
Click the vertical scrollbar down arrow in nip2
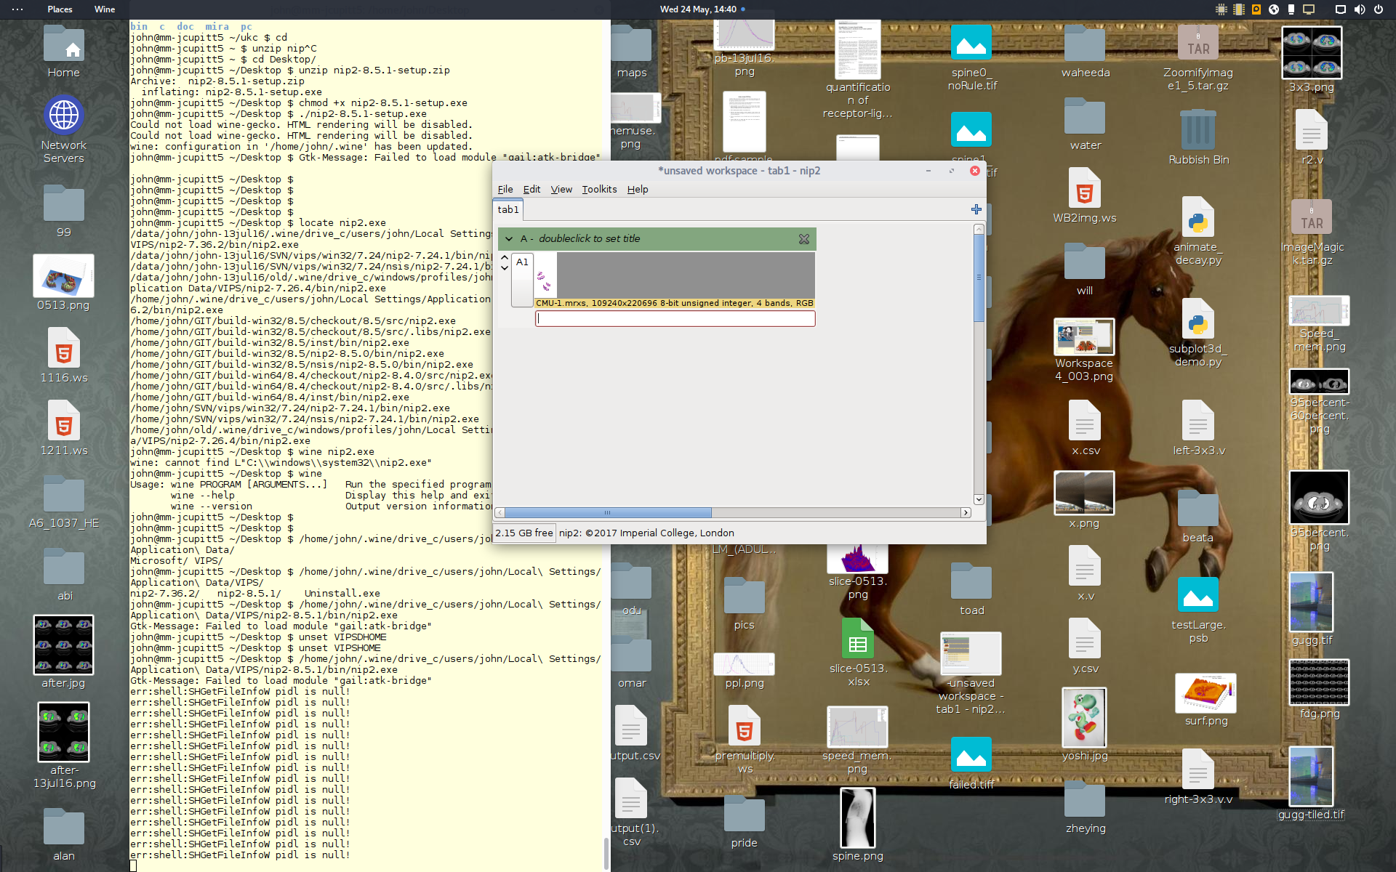click(x=979, y=500)
